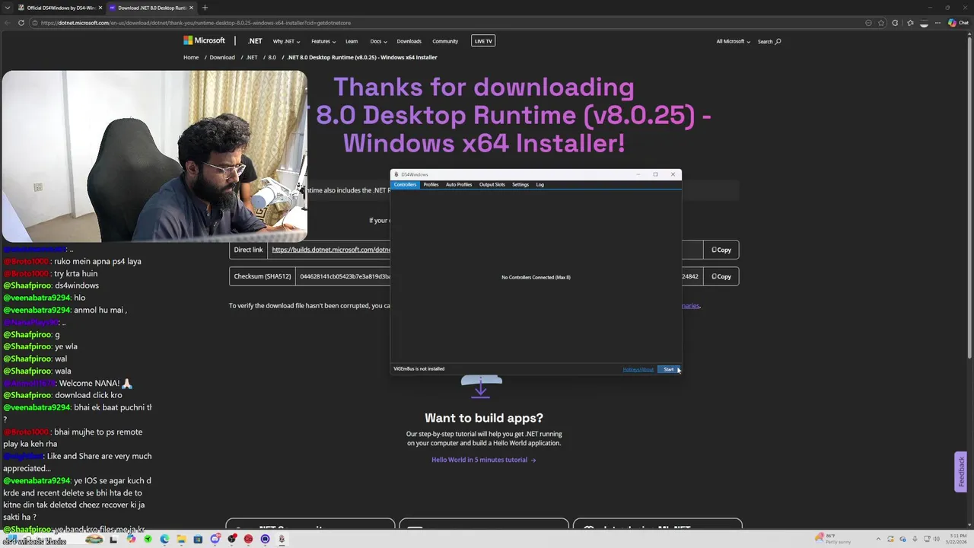Click the webcam overlay video
The height and width of the screenshot is (548, 974).
154,156
